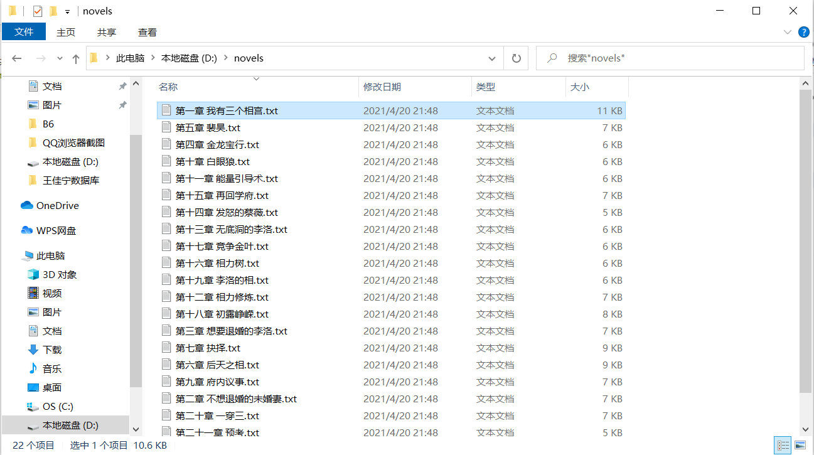
Task: Click 此电脑 in the address path
Action: point(131,58)
